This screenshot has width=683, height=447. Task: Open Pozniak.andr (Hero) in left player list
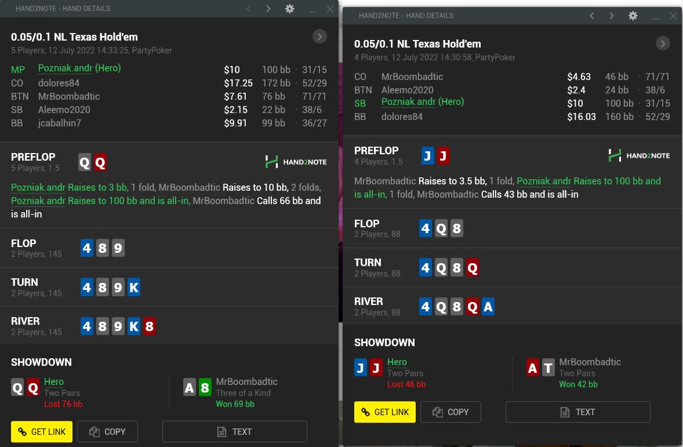(79, 68)
